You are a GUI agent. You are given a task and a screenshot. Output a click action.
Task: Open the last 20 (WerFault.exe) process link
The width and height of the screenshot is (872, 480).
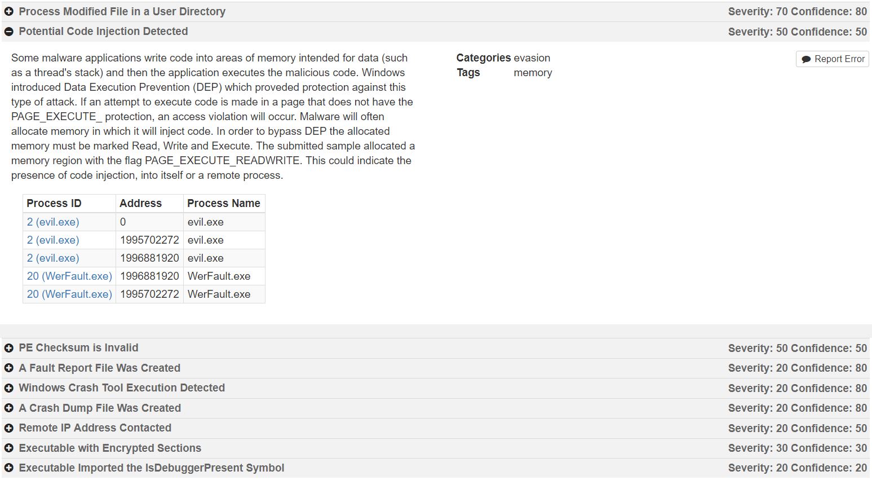(x=69, y=294)
